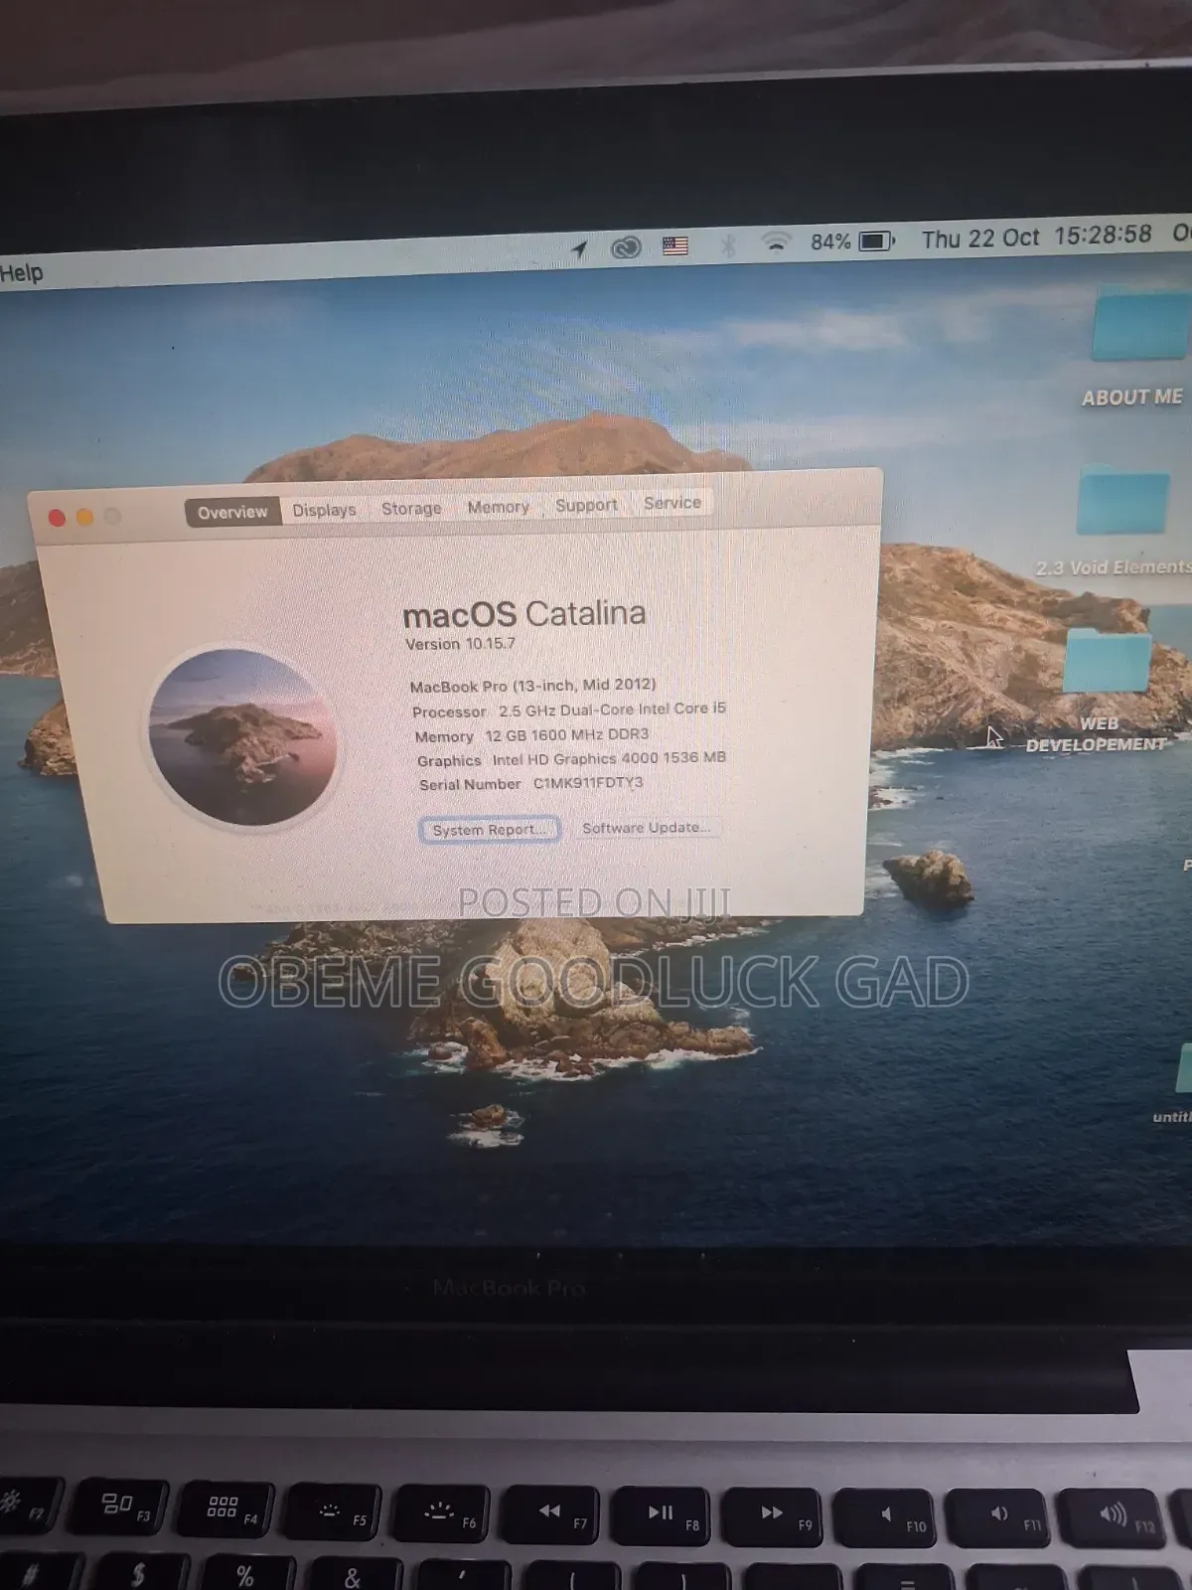
Task: Click the Intel HD Graphics 4000 line
Action: [571, 759]
